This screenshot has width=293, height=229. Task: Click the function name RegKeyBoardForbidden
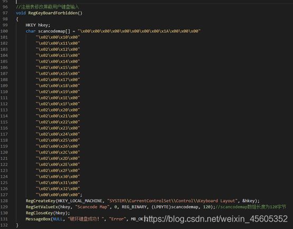[x=53, y=13]
